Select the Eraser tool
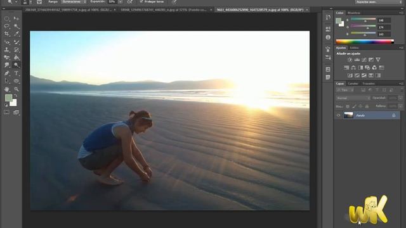This screenshot has width=406, height=228. [7, 58]
